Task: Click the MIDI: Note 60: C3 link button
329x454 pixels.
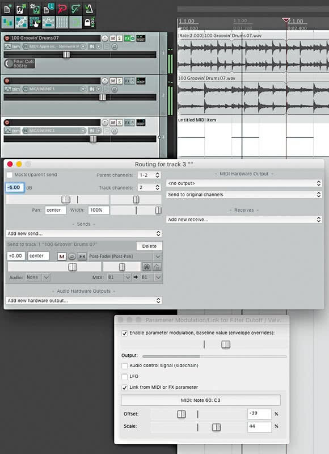Action: pos(201,400)
